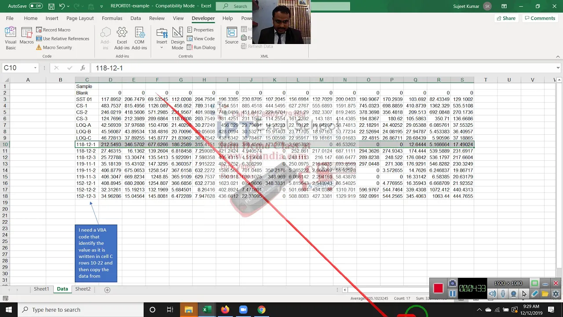Toggle recorder microphone

click(x=503, y=294)
